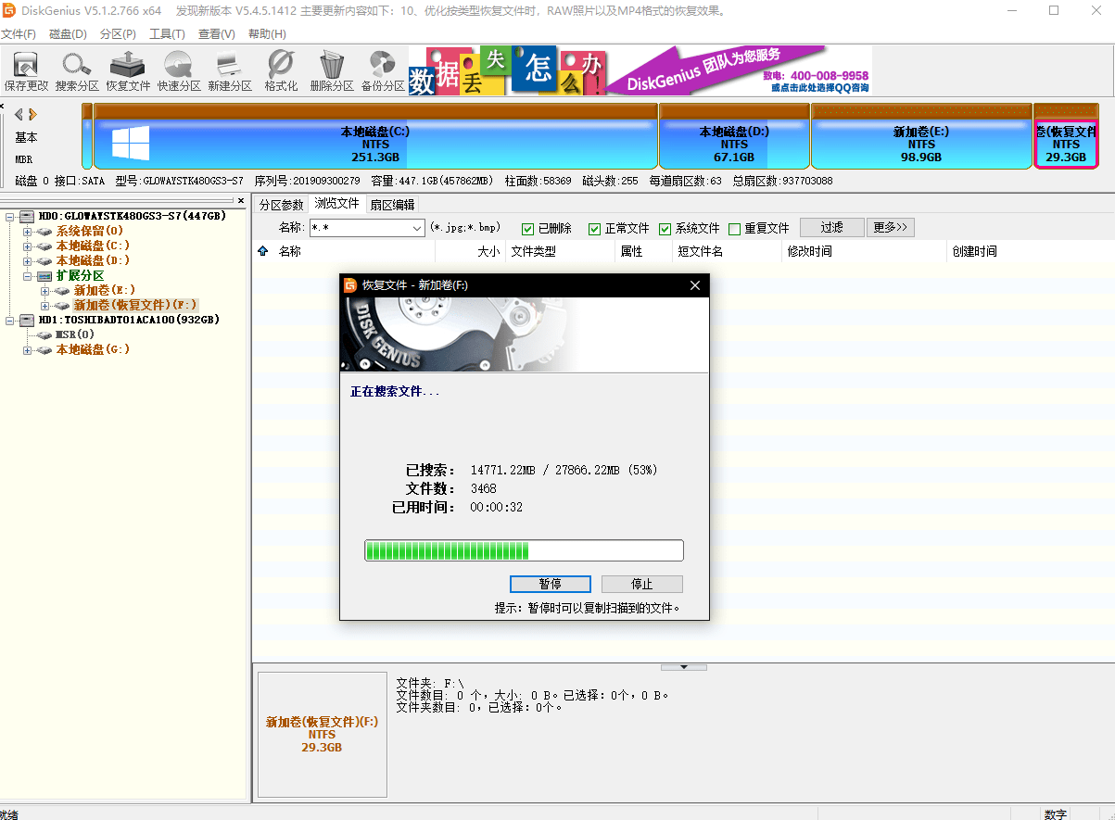The height and width of the screenshot is (820, 1115).
Task: Click the green file search progress bar
Action: pos(524,550)
